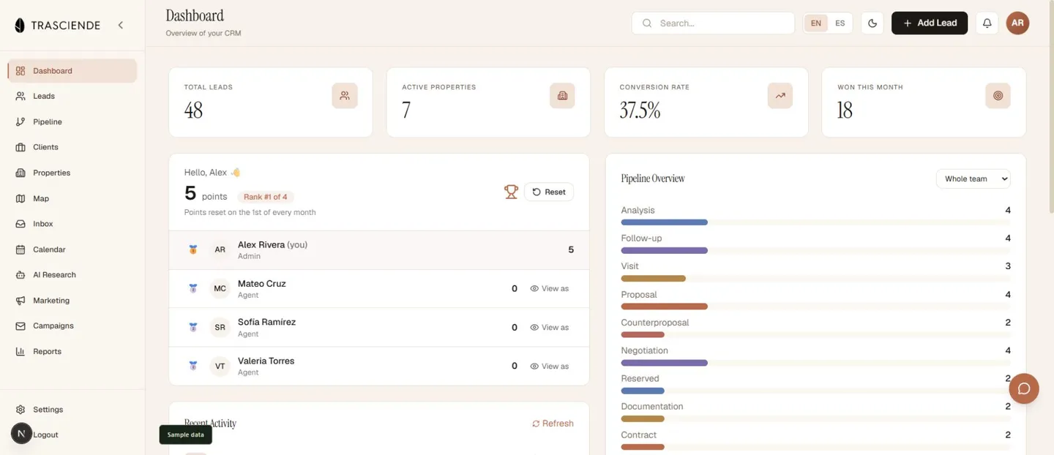This screenshot has width=1054, height=455.
Task: Click the Rank #1 of 4 badge
Action: point(266,197)
